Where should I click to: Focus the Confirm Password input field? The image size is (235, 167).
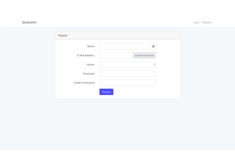128,83
